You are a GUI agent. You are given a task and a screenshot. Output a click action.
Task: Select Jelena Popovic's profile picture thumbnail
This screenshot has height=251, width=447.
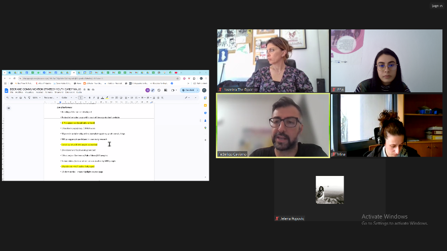(x=329, y=190)
